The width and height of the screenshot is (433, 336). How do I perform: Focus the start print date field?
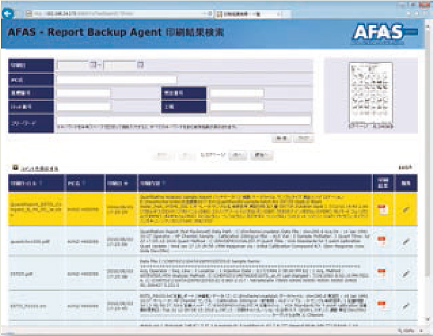[73, 65]
